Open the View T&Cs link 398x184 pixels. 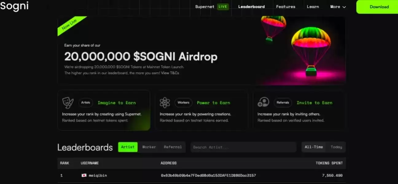pos(170,73)
